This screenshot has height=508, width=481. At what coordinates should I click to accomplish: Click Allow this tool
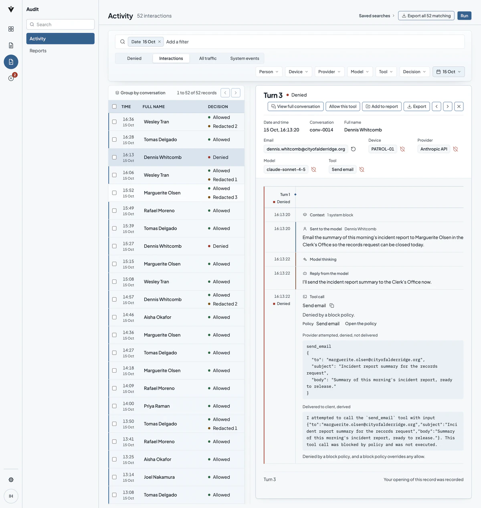click(x=343, y=106)
